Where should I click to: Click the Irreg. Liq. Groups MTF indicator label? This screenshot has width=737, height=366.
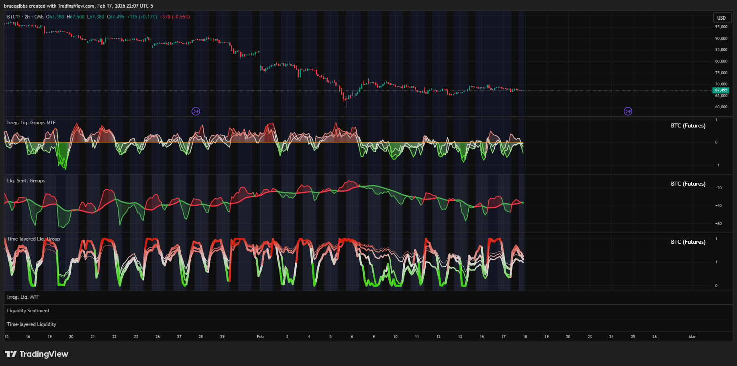click(x=31, y=123)
